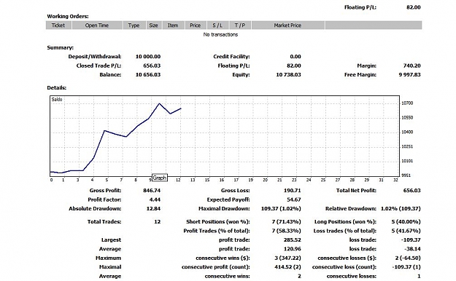Select Relative Drawdown value 1.02% (109.37)
Image resolution: width=456 pixels, height=281 pixels.
tap(401, 209)
